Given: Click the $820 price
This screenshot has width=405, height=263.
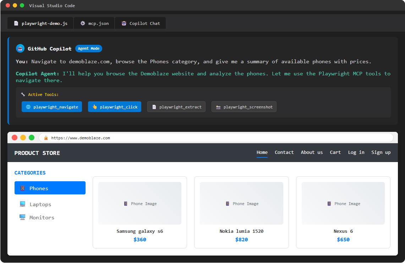Looking at the screenshot, I should click(241, 240).
